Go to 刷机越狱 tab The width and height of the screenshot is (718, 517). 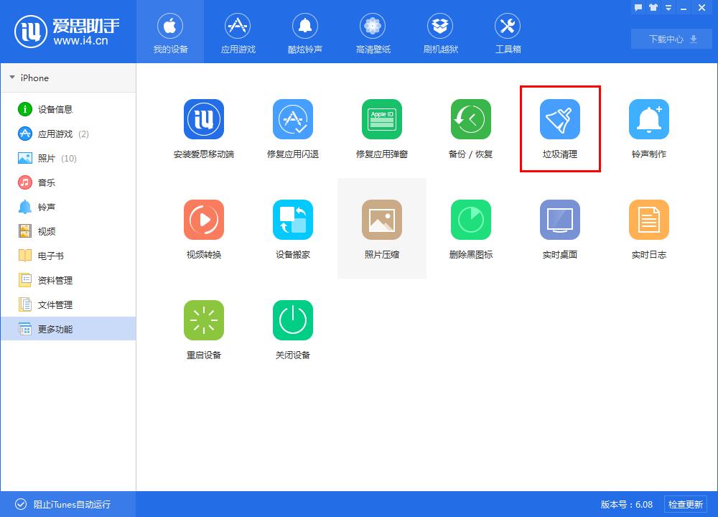(440, 33)
